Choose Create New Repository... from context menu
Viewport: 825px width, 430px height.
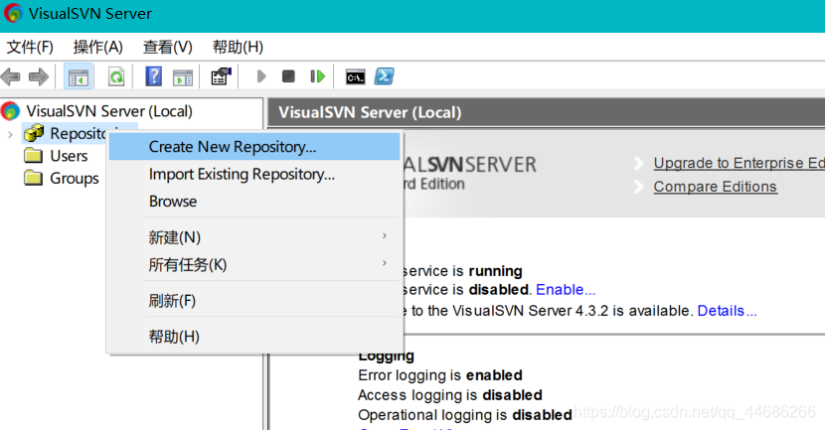click(x=254, y=147)
